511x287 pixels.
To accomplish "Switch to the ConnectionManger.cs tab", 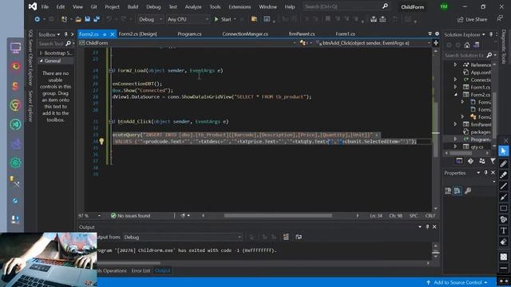I will 245,33.
